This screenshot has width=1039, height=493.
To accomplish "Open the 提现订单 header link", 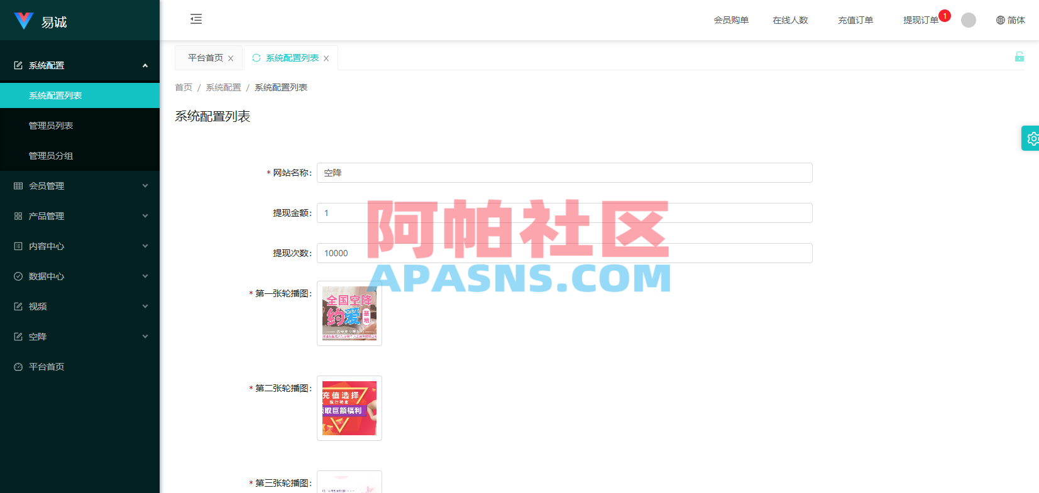I will [x=921, y=20].
